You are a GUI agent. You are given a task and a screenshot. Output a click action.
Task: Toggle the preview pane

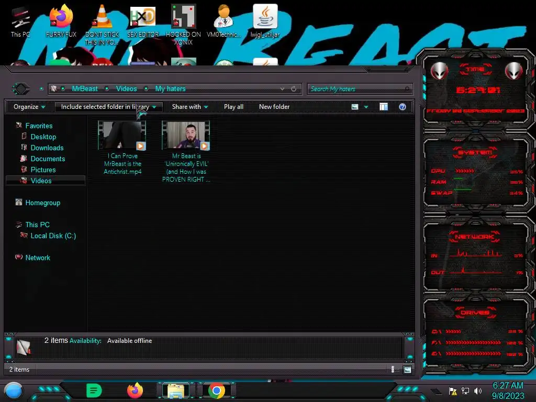(384, 107)
